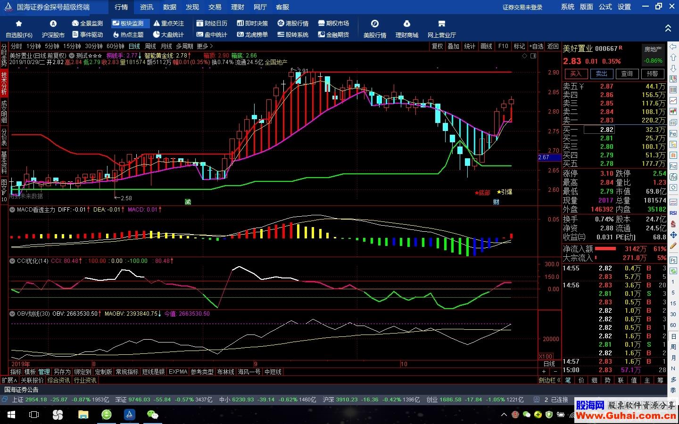Screen dimensions: 679x424
Task: Switch chart to 月线 monthly period
Action: [x=166, y=46]
